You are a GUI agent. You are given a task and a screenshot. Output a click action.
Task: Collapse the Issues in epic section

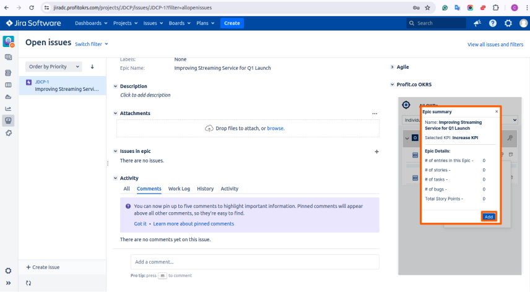pyautogui.click(x=115, y=151)
